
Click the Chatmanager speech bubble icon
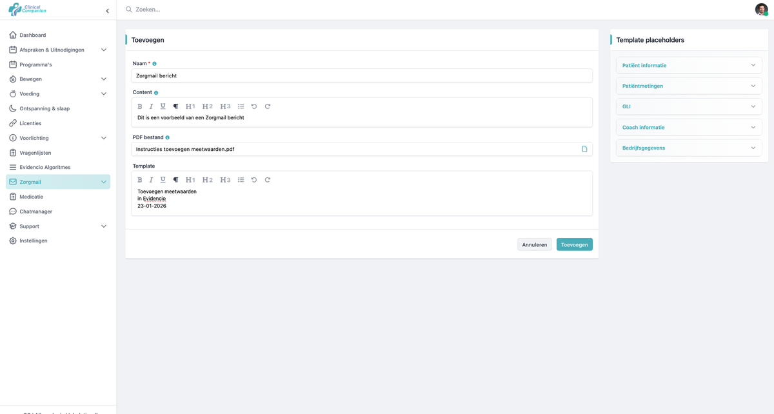[13, 212]
